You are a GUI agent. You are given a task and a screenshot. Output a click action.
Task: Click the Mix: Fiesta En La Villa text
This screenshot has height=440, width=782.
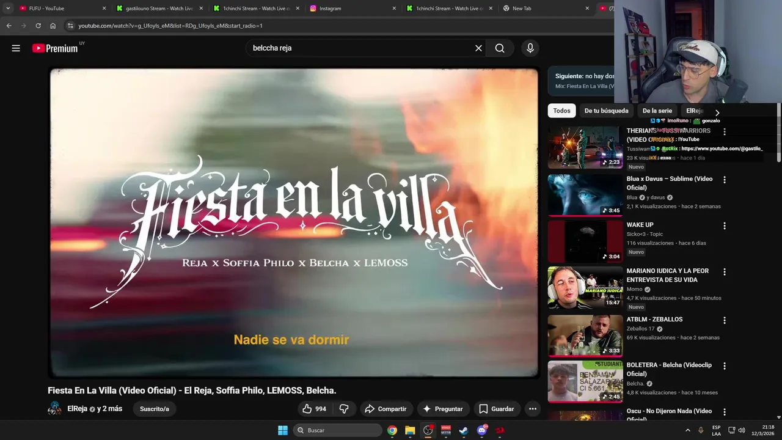coord(585,86)
